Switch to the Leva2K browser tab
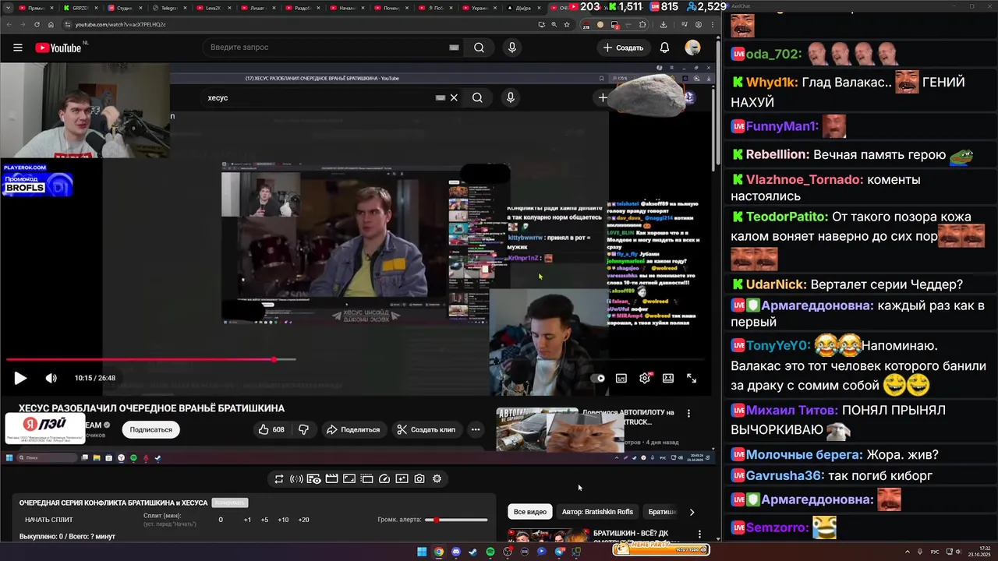The height and width of the screenshot is (561, 998). (213, 8)
